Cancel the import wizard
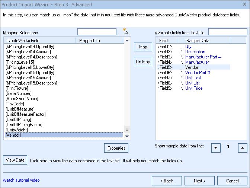The width and height of the screenshot is (250, 188). pos(232,181)
